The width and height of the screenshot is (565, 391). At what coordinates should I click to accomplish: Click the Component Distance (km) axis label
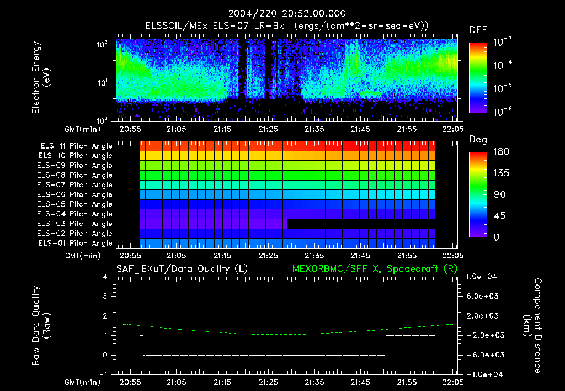[532, 325]
